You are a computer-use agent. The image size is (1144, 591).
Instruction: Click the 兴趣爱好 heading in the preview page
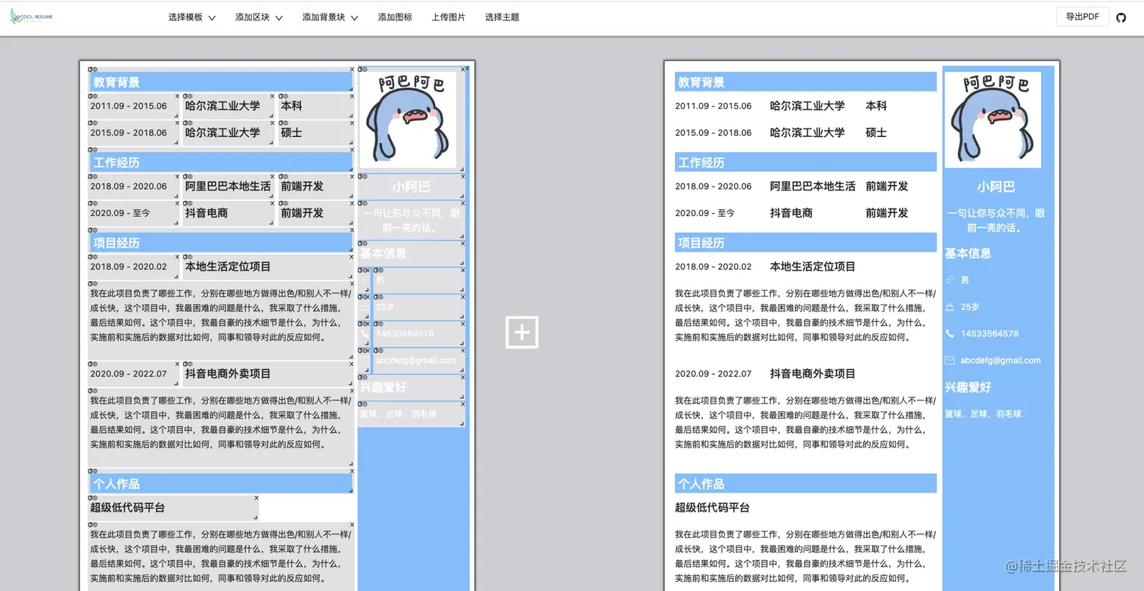pyautogui.click(x=968, y=388)
